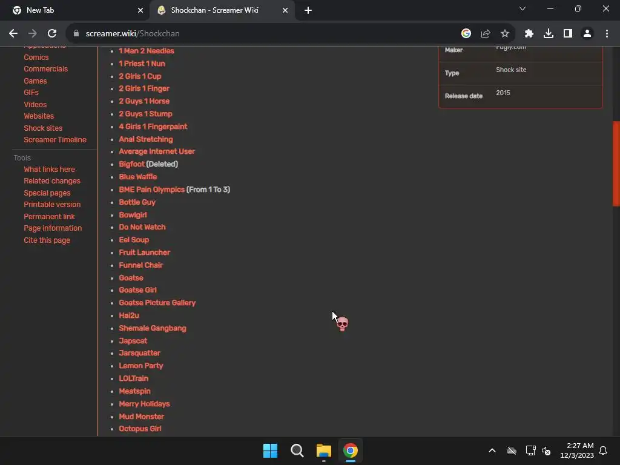The width and height of the screenshot is (620, 465).
Task: Share this page using share icon
Action: point(486,34)
